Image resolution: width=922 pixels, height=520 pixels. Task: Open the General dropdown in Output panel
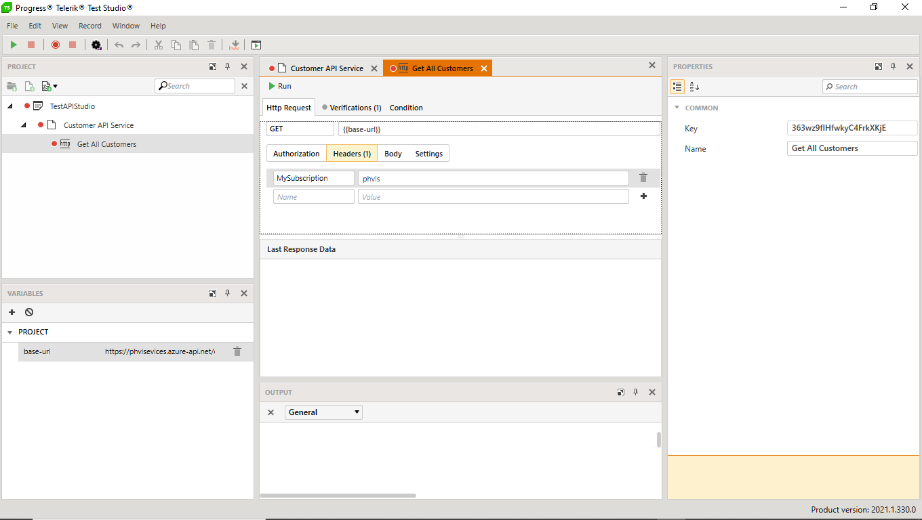[323, 412]
